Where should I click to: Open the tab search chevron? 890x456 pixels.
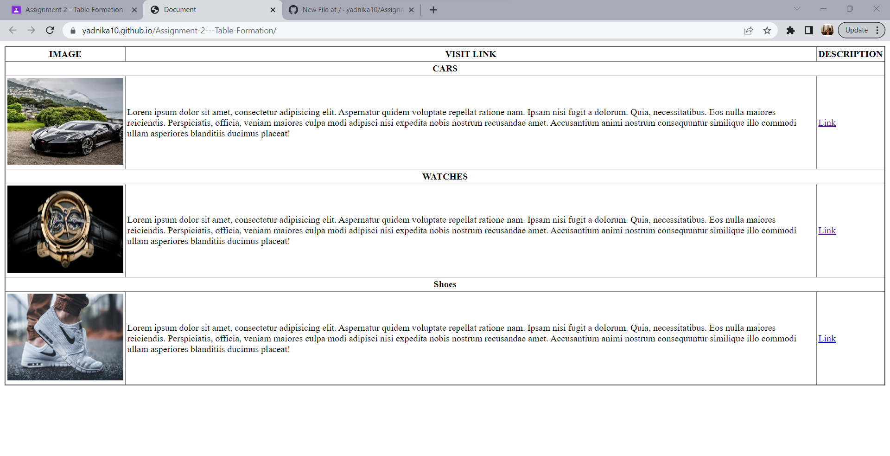click(797, 8)
